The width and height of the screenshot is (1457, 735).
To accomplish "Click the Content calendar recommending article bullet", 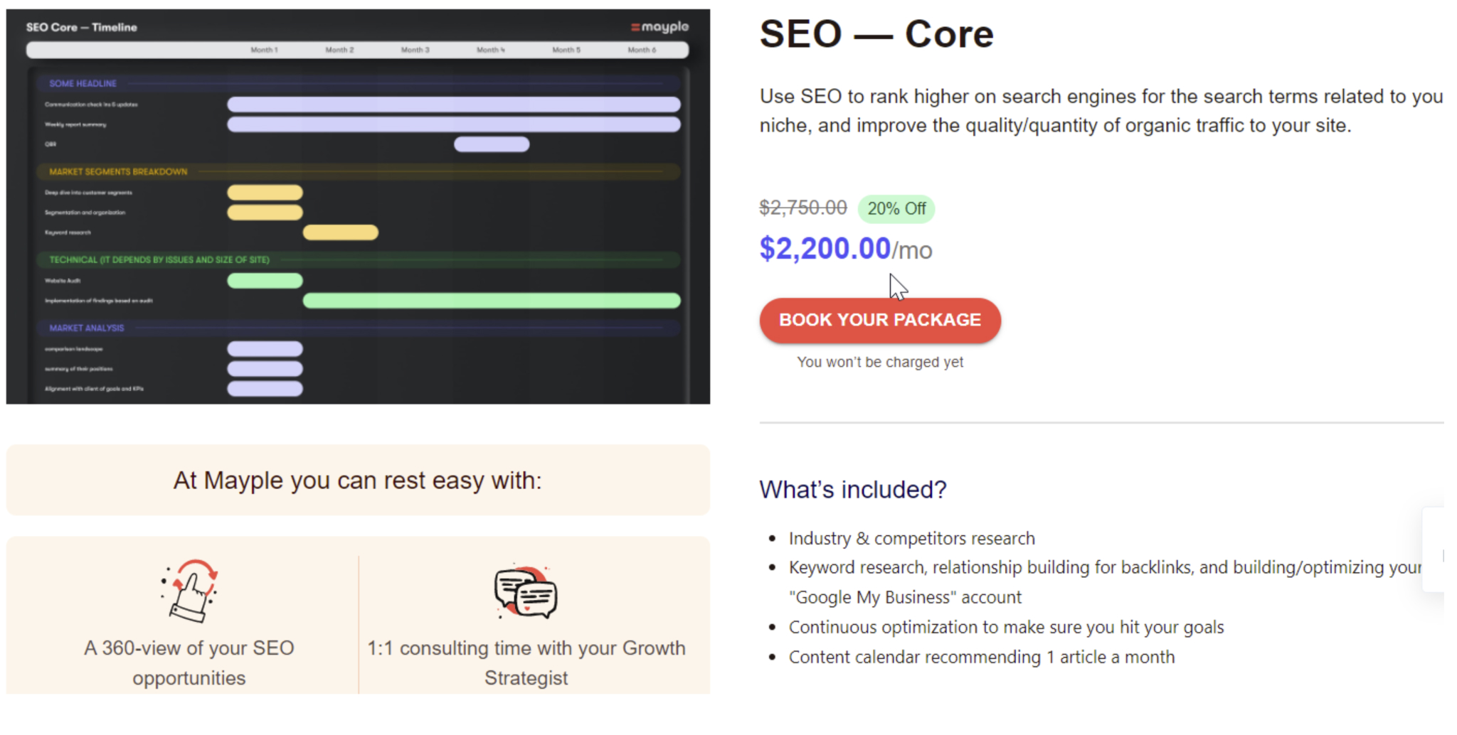I will (982, 657).
